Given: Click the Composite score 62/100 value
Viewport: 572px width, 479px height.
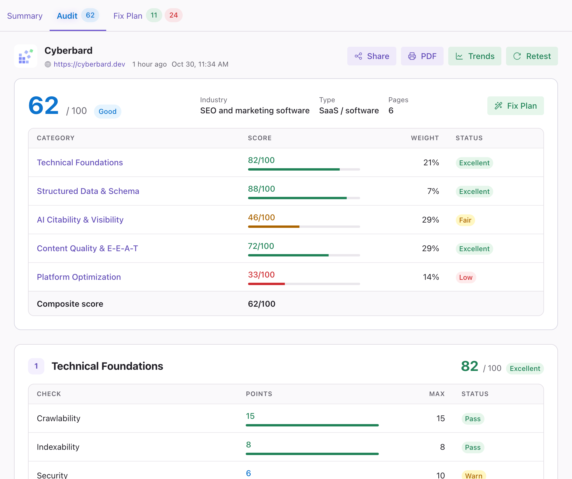Looking at the screenshot, I should click(262, 304).
